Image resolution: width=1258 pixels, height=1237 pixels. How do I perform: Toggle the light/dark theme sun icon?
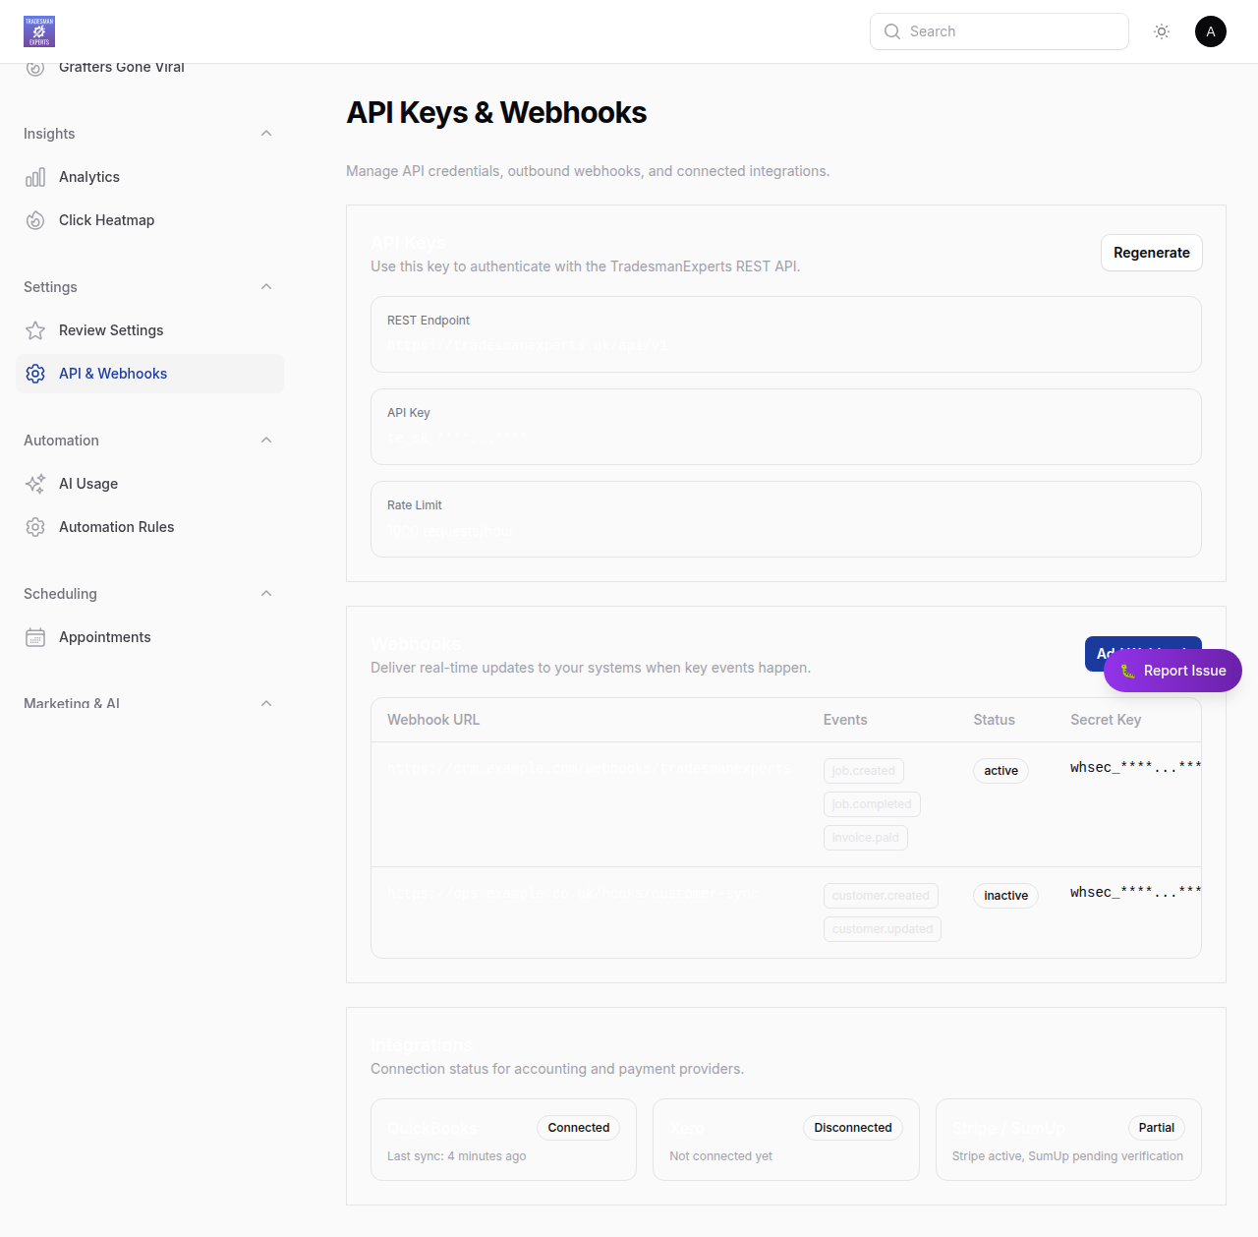pyautogui.click(x=1161, y=30)
